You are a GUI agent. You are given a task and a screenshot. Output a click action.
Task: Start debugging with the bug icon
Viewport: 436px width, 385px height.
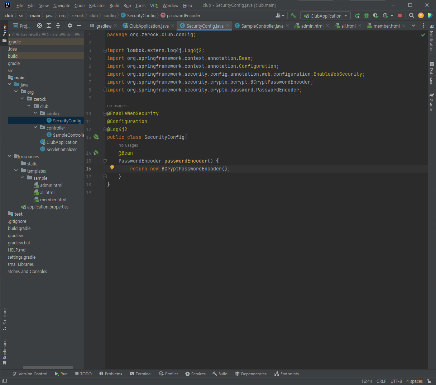click(366, 15)
